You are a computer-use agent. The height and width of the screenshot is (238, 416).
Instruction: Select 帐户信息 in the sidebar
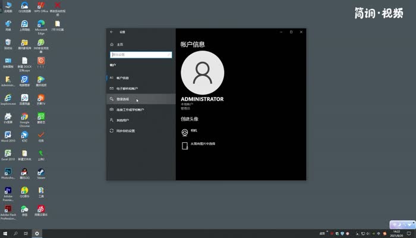click(122, 78)
